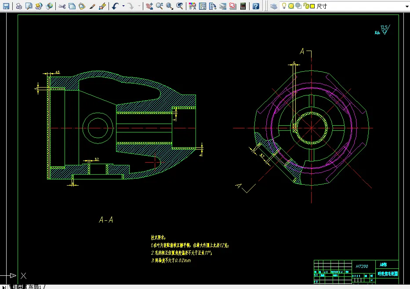Select technical requirement line 3 (0.02mm) text
The width and height of the screenshot is (410, 289).
pyautogui.click(x=171, y=260)
